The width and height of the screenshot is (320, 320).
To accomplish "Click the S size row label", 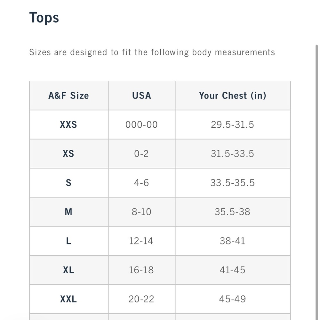I will click(x=68, y=183).
